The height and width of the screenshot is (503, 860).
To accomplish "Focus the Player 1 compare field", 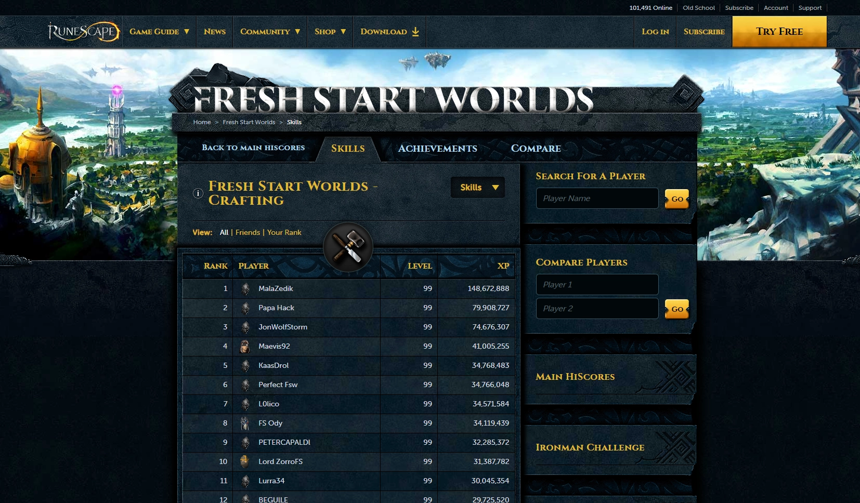I will point(597,285).
